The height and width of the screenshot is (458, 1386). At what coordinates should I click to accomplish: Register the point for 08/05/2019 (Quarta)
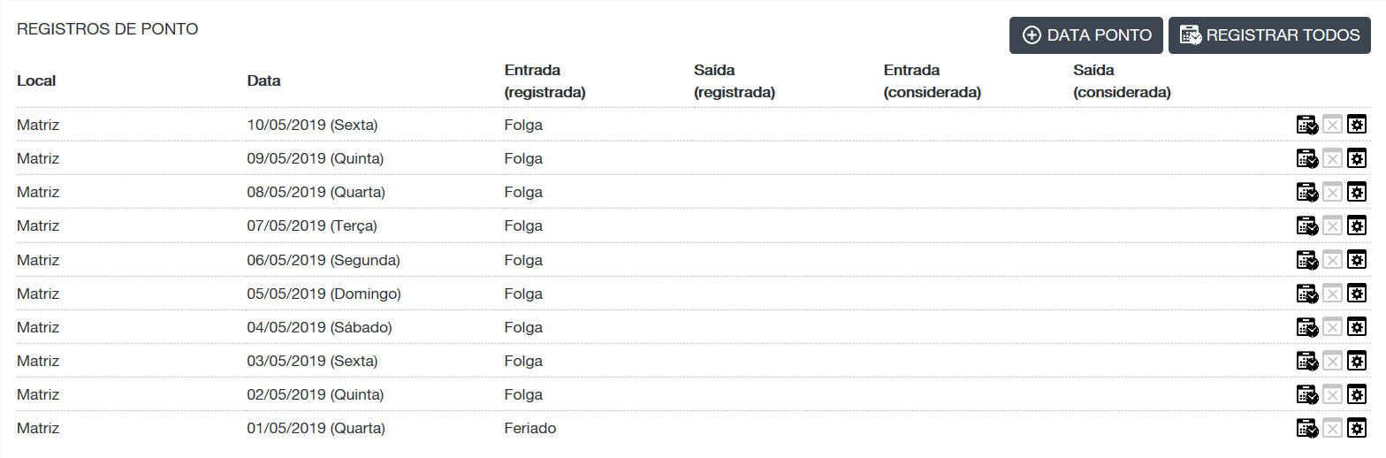tap(1306, 193)
